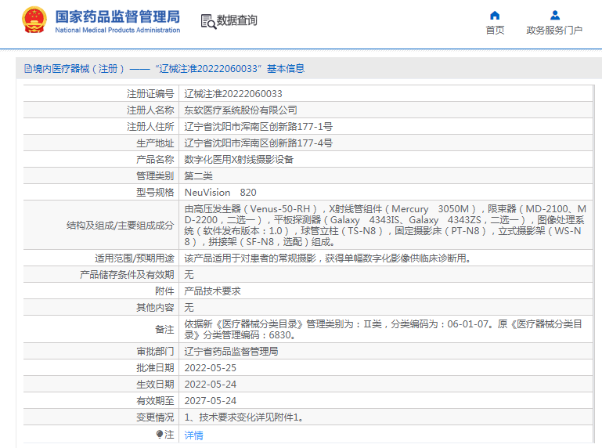
Task: Click NeuVision 820 model value
Action: point(221,193)
